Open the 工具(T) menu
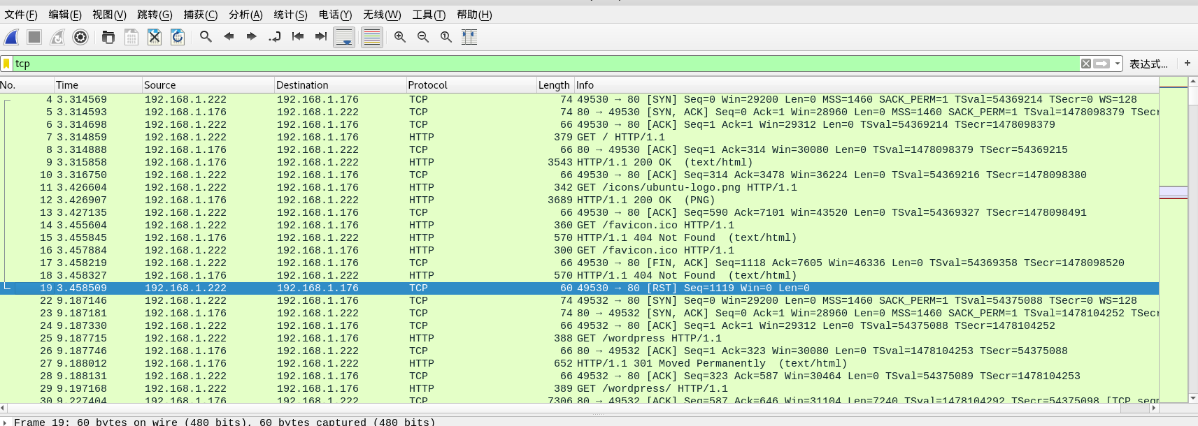Viewport: 1198px width, 426px height. tap(429, 15)
